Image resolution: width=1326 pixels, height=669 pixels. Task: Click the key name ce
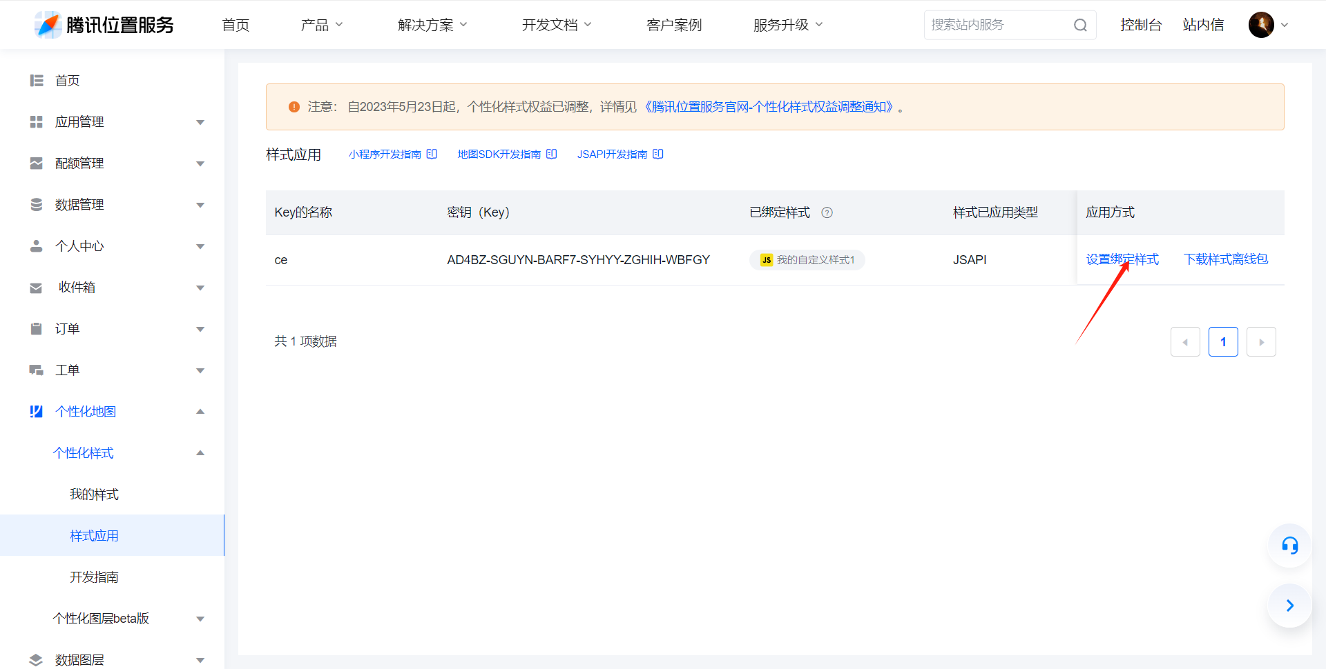281,260
